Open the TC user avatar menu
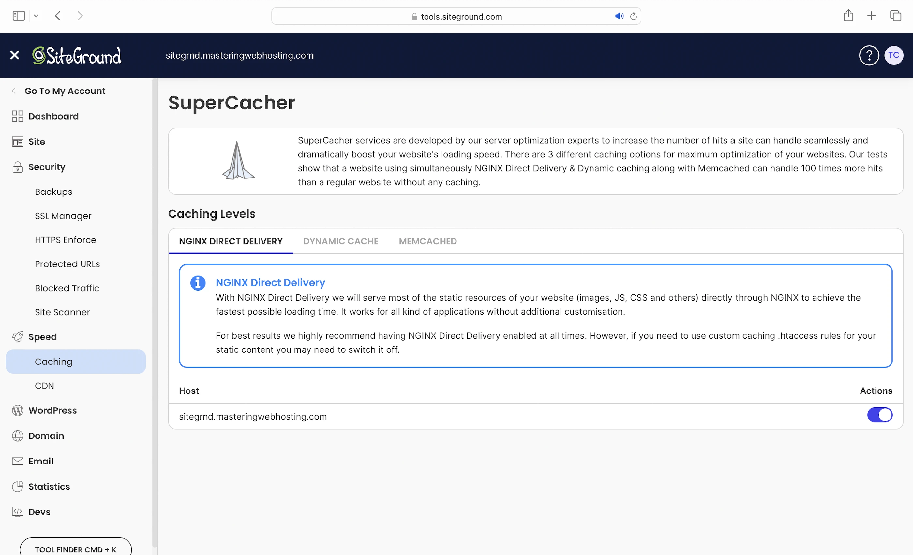913x555 pixels. (893, 55)
